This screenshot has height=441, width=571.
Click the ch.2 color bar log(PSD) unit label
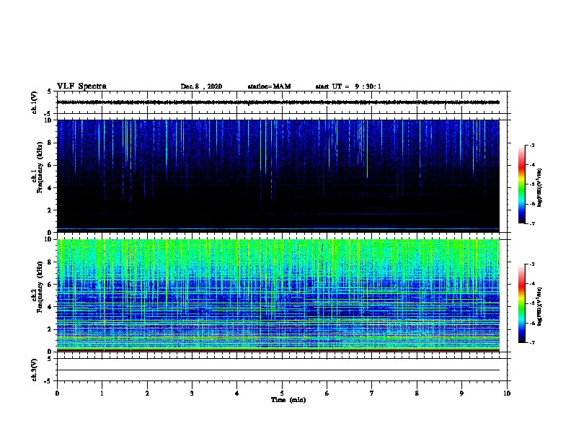point(540,306)
